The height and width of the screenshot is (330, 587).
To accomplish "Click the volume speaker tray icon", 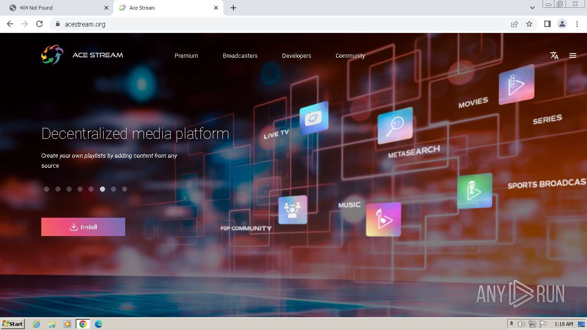I will point(521,324).
